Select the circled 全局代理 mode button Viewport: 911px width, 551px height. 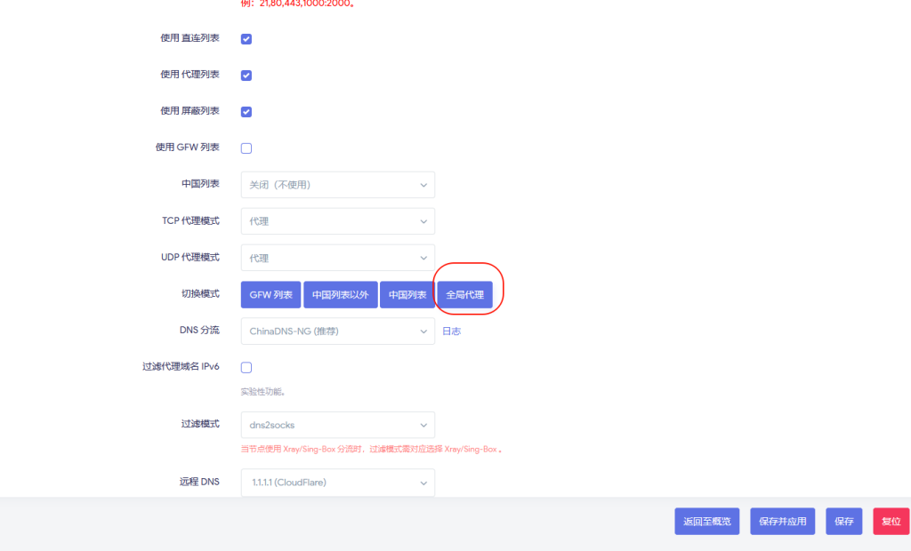tap(465, 293)
